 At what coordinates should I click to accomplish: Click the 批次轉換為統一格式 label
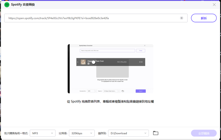[16, 133]
